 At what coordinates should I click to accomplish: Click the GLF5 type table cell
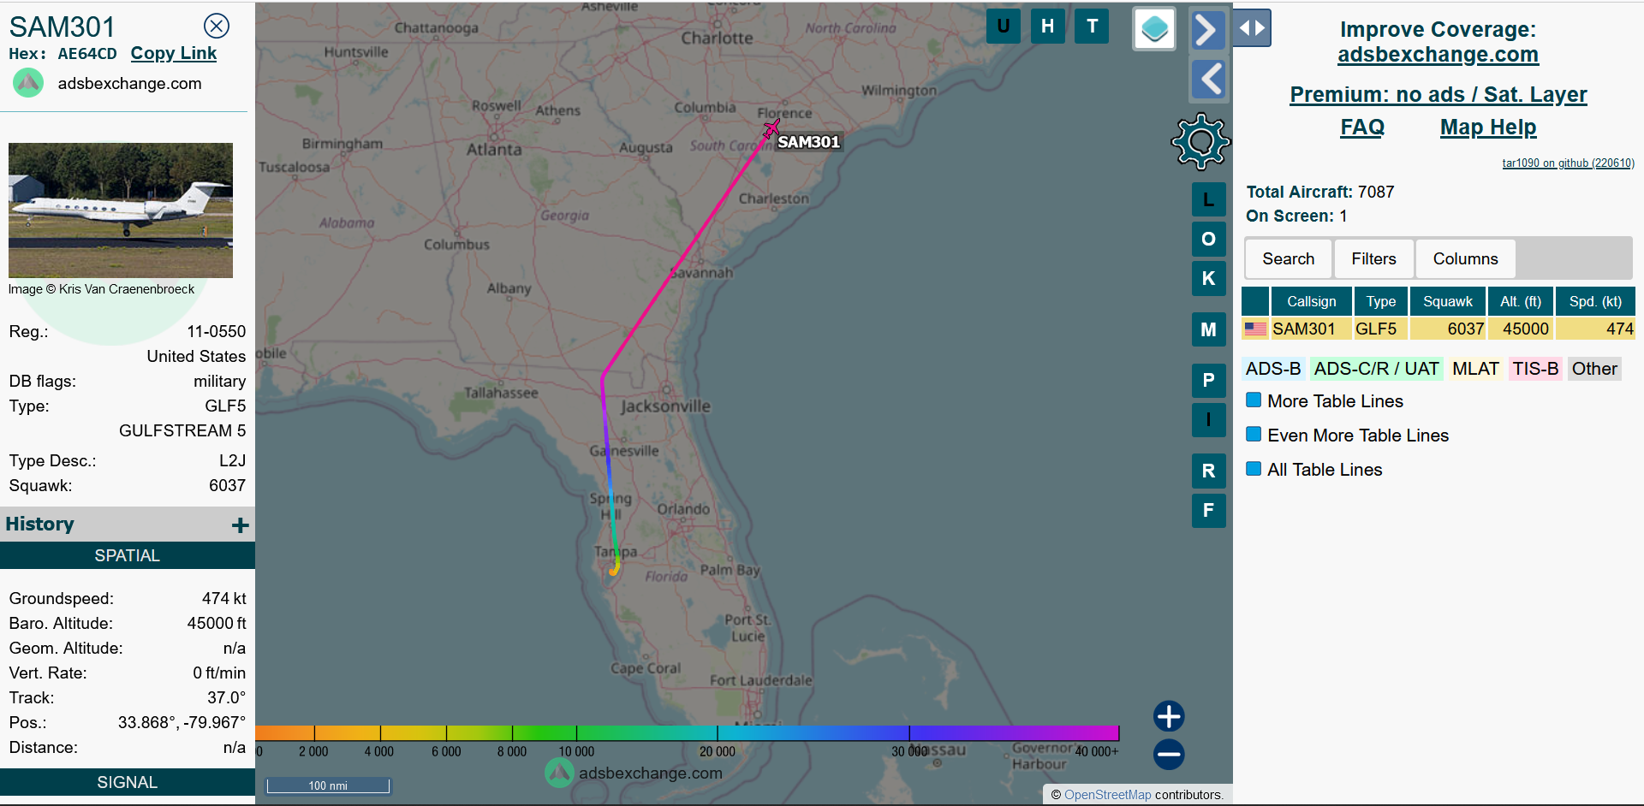point(1380,329)
